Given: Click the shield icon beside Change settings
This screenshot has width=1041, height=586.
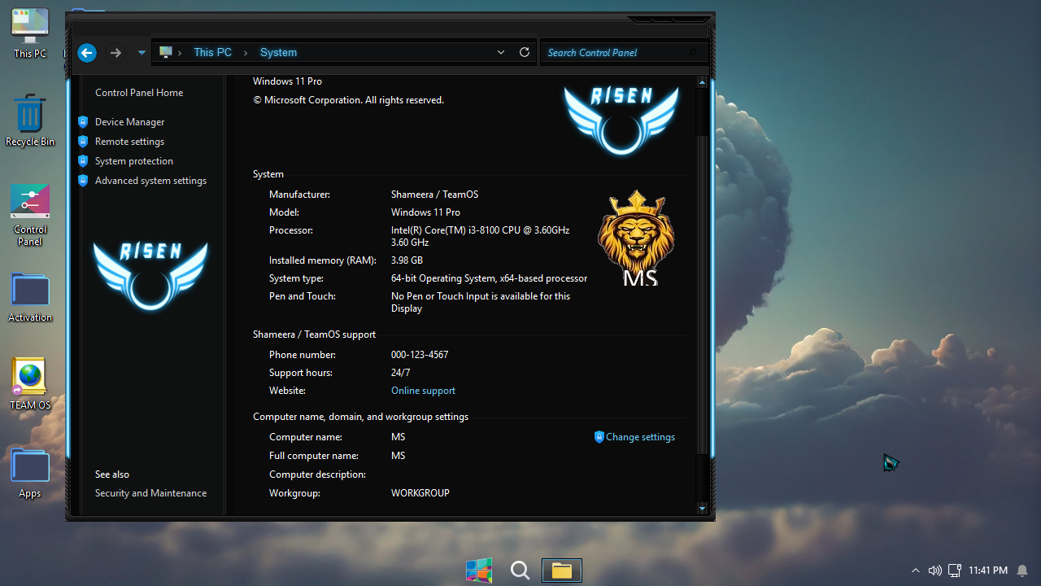Looking at the screenshot, I should click(x=599, y=437).
